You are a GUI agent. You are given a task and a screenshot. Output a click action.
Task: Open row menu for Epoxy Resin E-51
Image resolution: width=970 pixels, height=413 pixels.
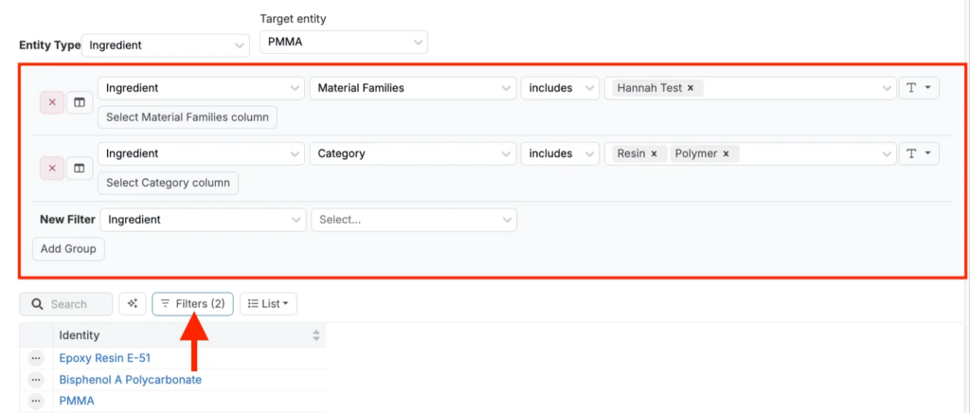[36, 358]
